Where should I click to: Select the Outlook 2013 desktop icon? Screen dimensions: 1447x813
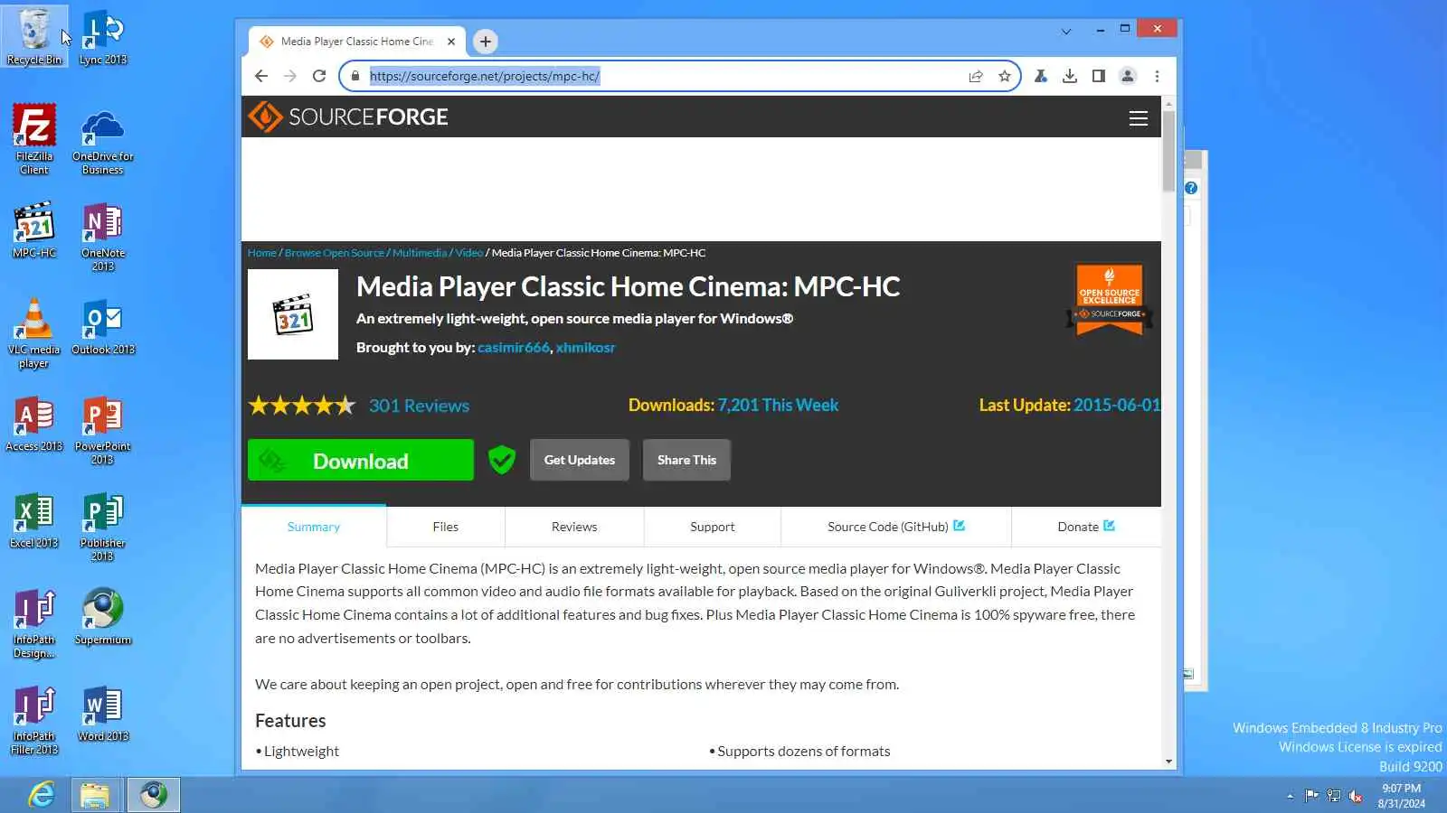point(103,326)
